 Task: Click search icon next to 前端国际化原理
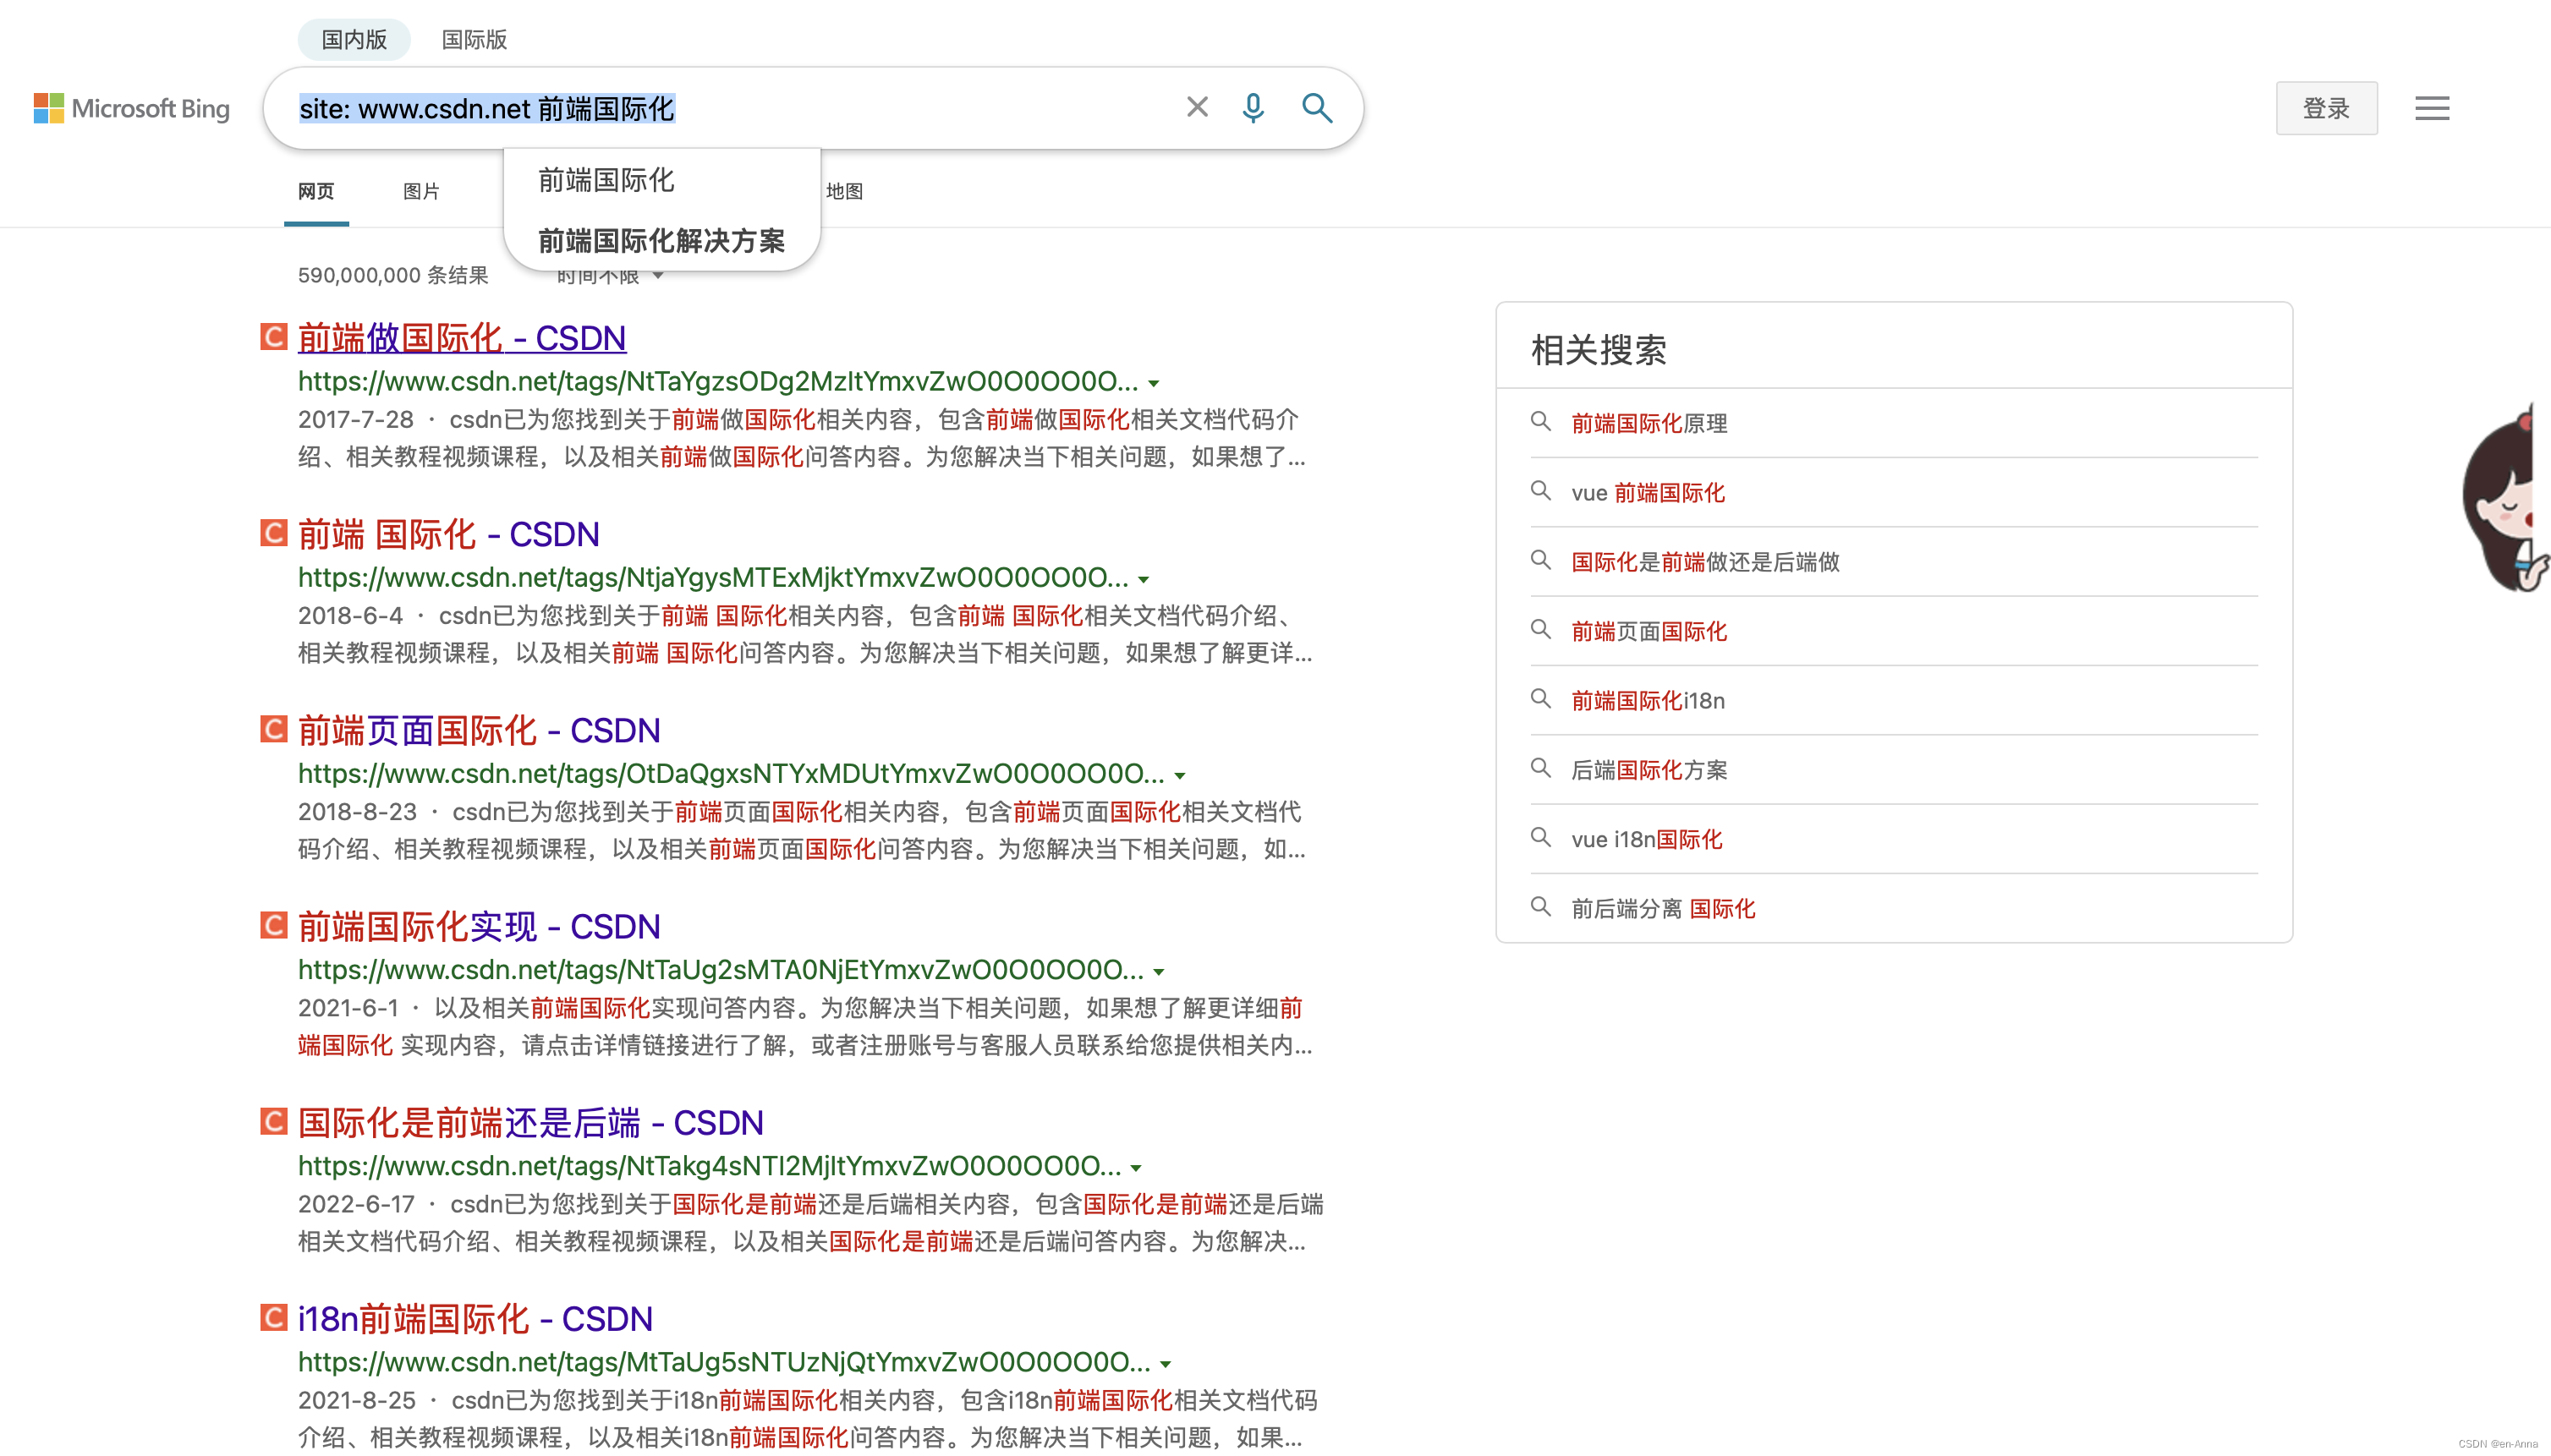pos(1540,422)
